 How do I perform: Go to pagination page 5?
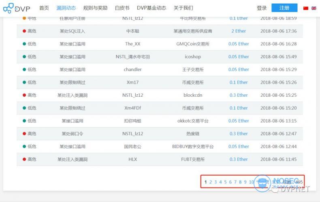225,182
